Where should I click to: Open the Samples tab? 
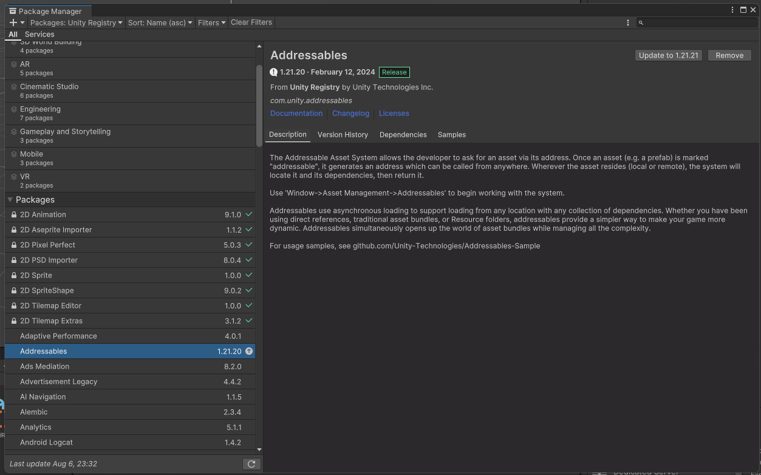click(x=452, y=135)
